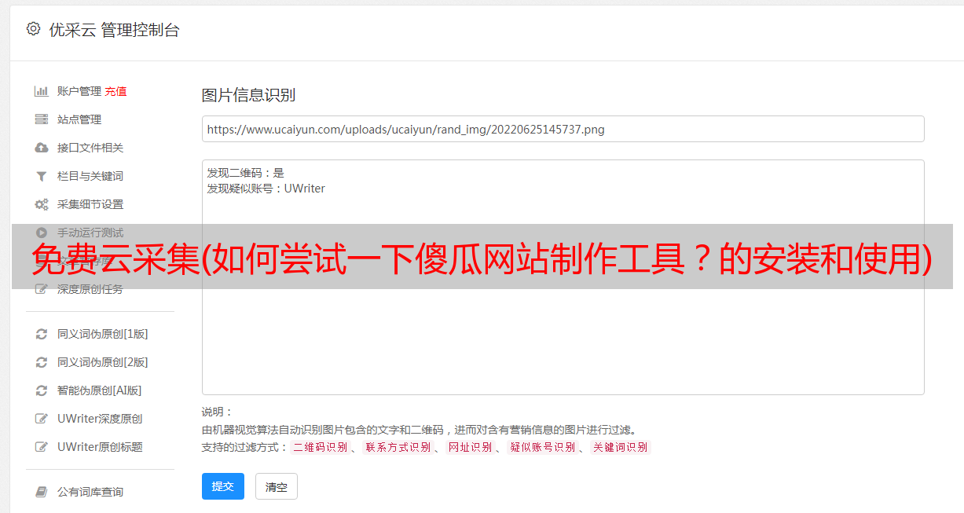The width and height of the screenshot is (964, 513).
Task: Open the 同义词伪原创[2版] menu item
Action: pos(103,362)
